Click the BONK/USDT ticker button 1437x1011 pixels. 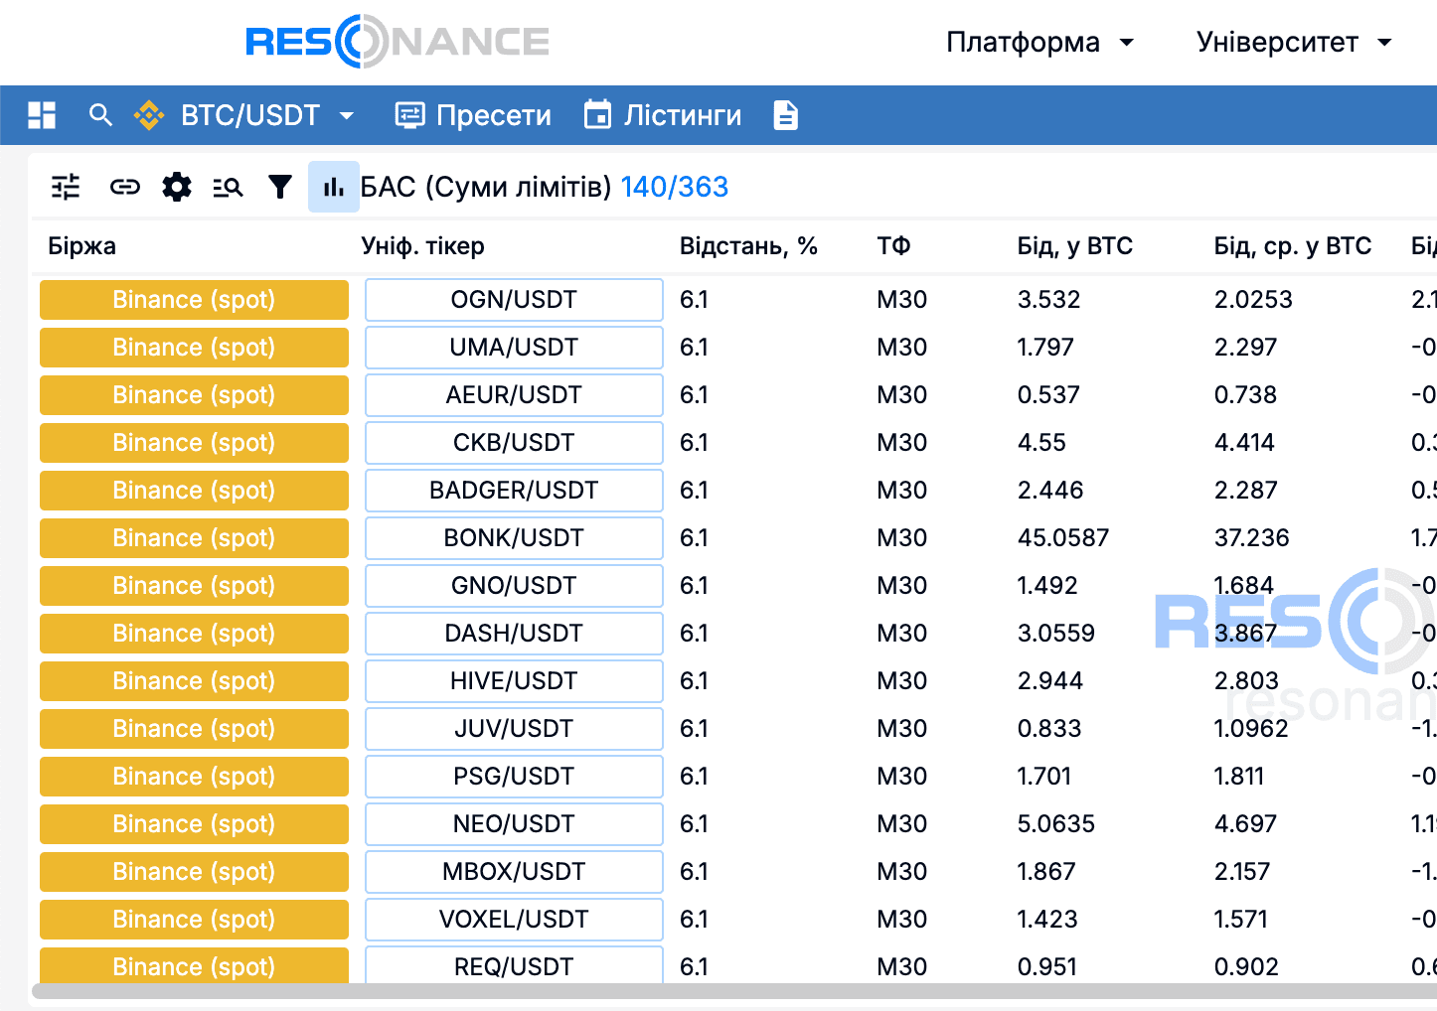pos(514,538)
